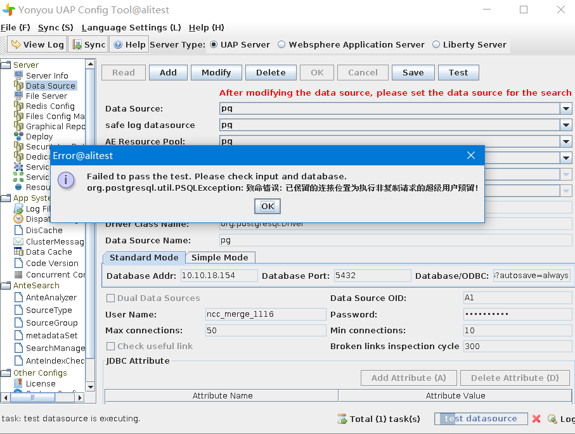Click the Delete button

click(271, 73)
